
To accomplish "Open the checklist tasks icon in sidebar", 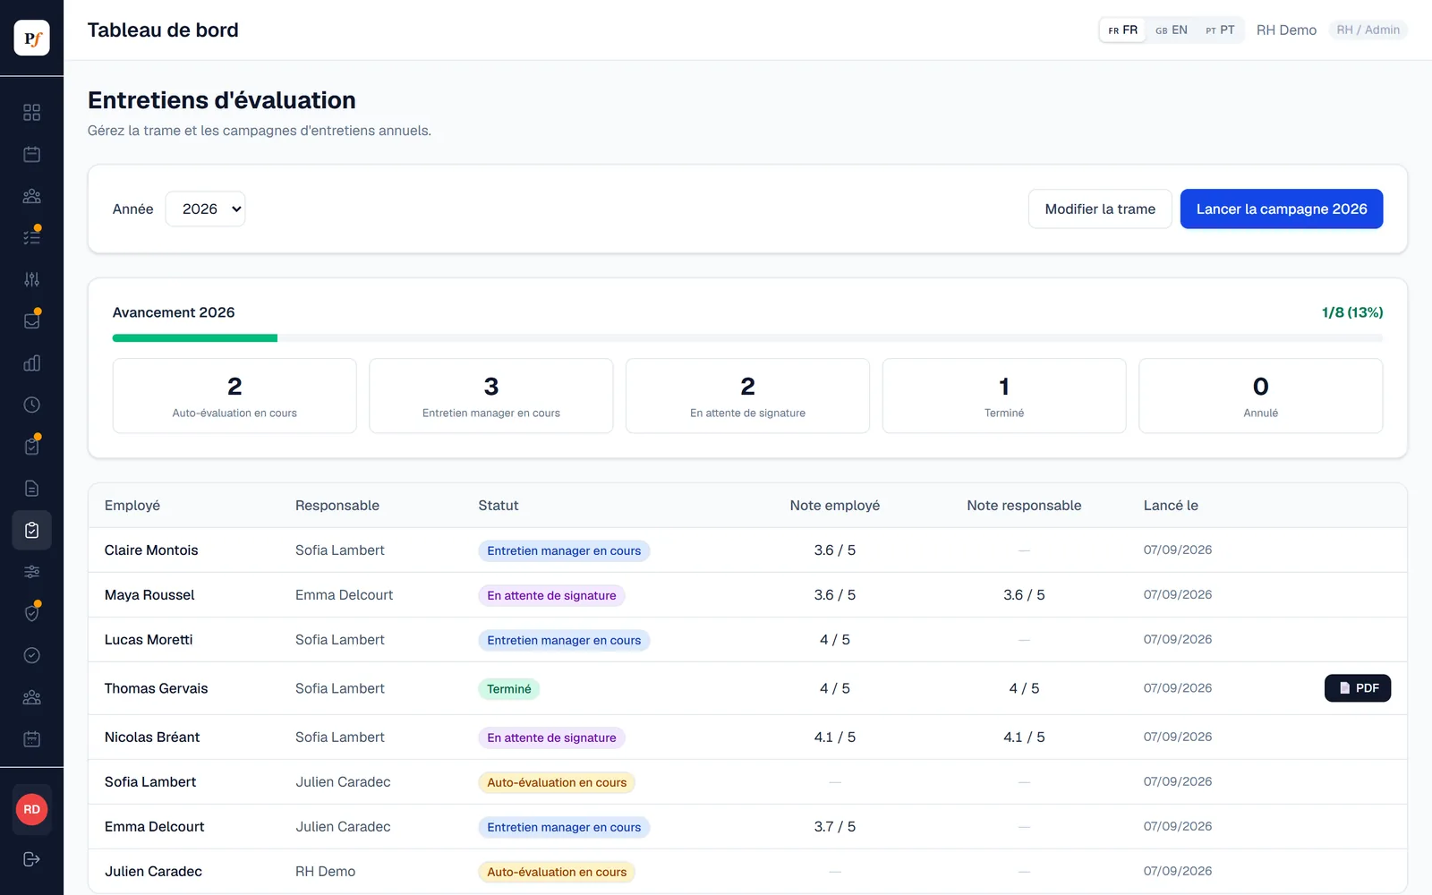I will click(x=31, y=237).
